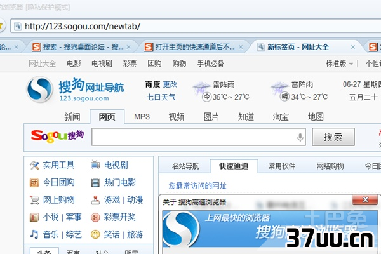Viewport: 381px width, 254px height.
Task: Switch to 名站导航 tab
Action: click(185, 166)
